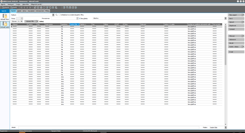
Task: Open the Nastavení menu
Action: pos(11,4)
